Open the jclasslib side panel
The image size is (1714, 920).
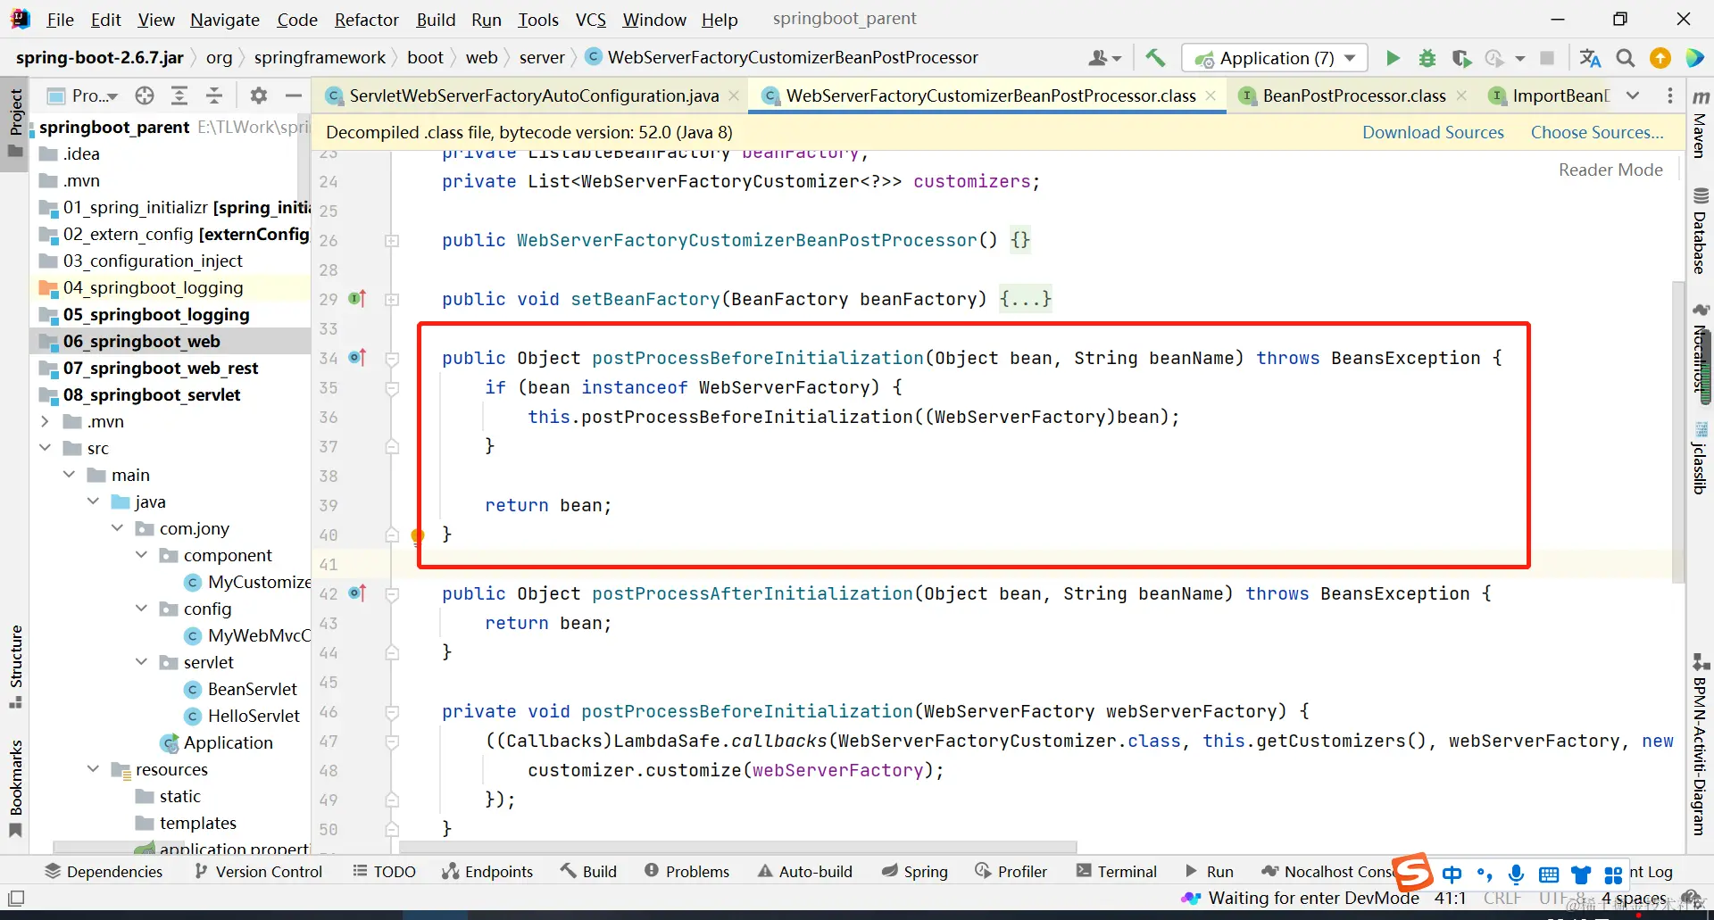[x=1701, y=458]
